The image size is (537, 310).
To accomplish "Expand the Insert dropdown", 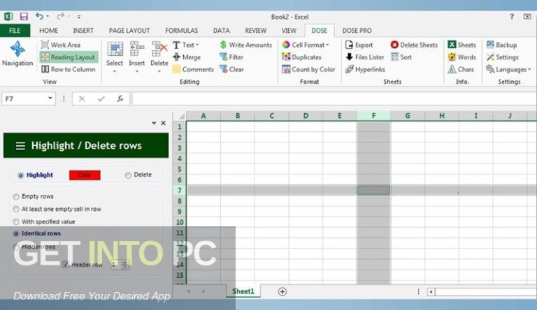I will coord(136,71).
